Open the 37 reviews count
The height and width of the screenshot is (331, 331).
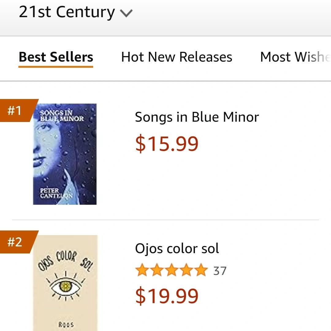(220, 271)
